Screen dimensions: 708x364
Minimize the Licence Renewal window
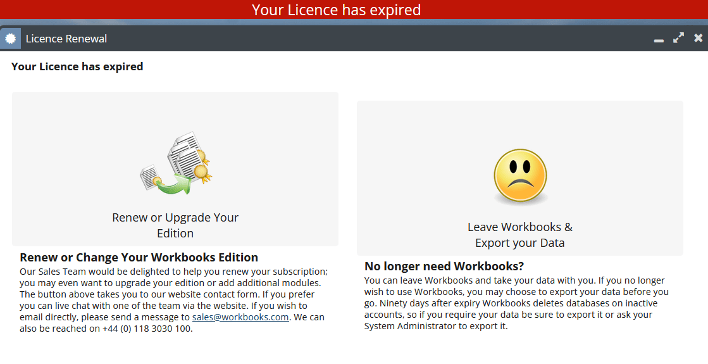[659, 40]
